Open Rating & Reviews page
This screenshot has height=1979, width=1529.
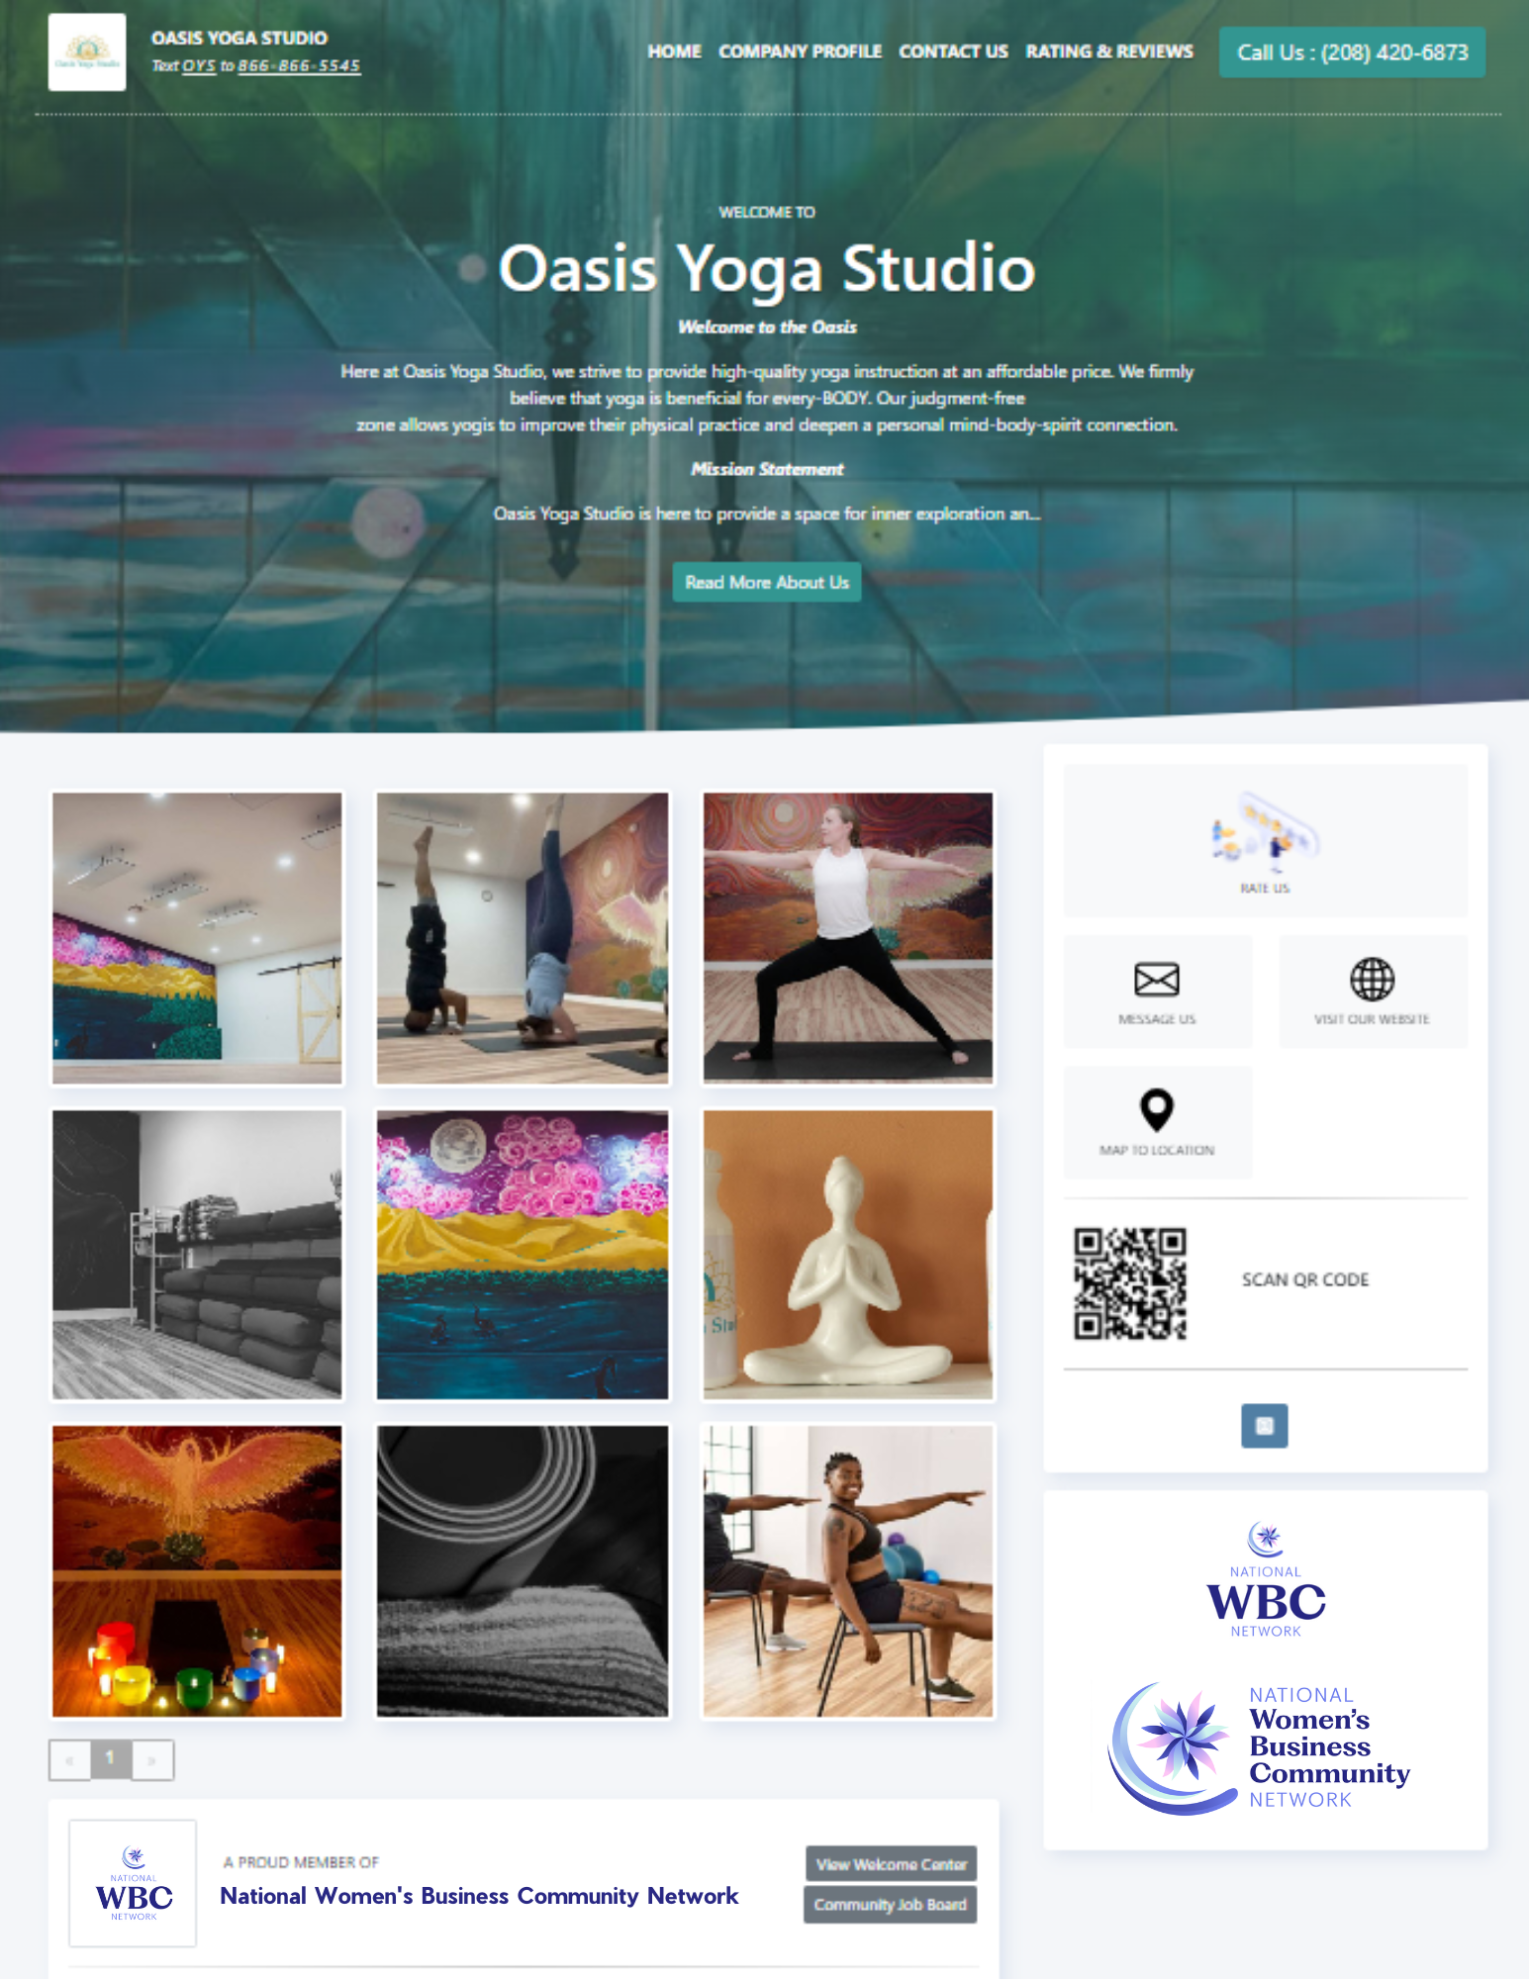[x=1109, y=51]
